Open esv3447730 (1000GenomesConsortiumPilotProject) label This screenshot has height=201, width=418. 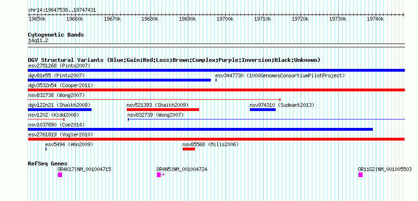pyautogui.click(x=280, y=75)
